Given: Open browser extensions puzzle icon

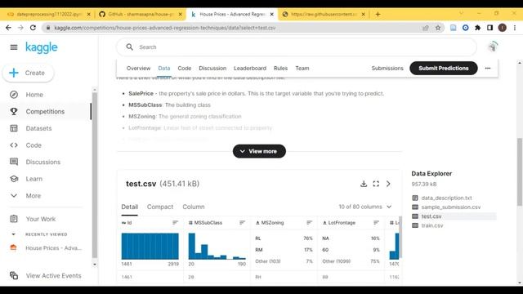Looking at the screenshot, I should (477, 28).
